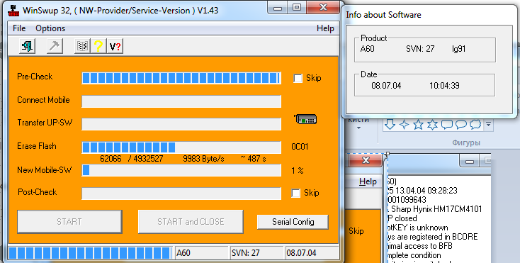Image resolution: width=520 pixels, height=263 pixels.
Task: Click the status bar progress indicator
Action: click(90, 253)
